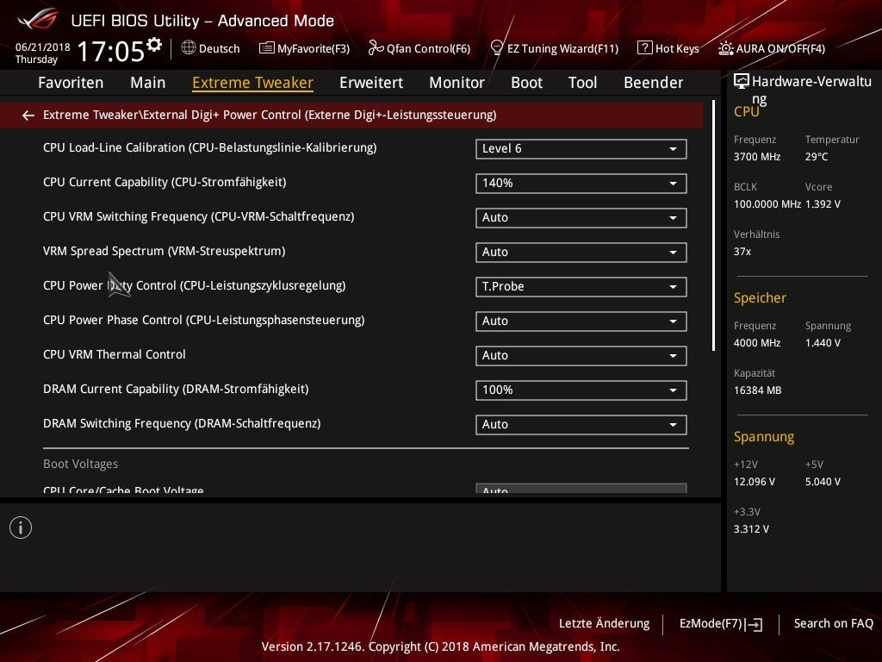The height and width of the screenshot is (662, 882).
Task: Select DRAM Switching Frequency label
Action: coord(182,423)
